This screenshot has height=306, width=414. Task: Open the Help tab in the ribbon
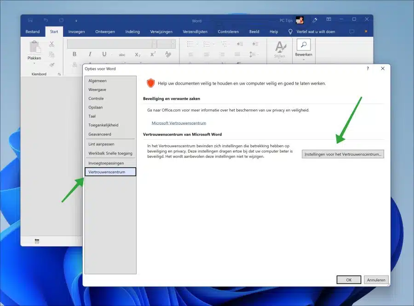pos(274,32)
